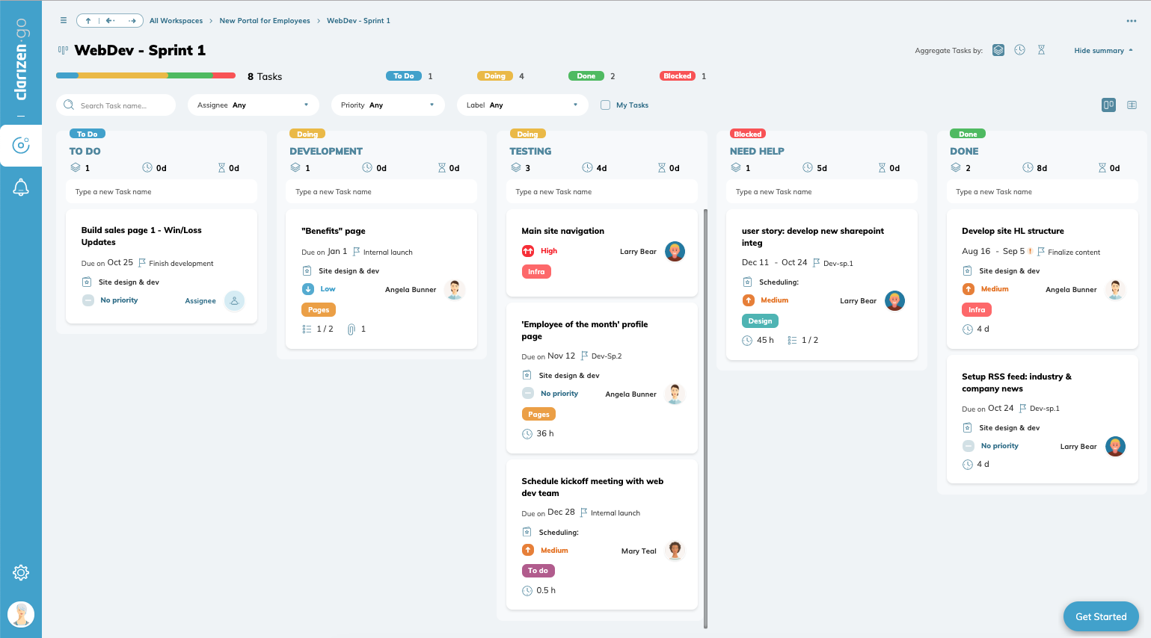Click Infra label on Main site navigation card
Screen dimensions: 1151x638
[x=536, y=272]
